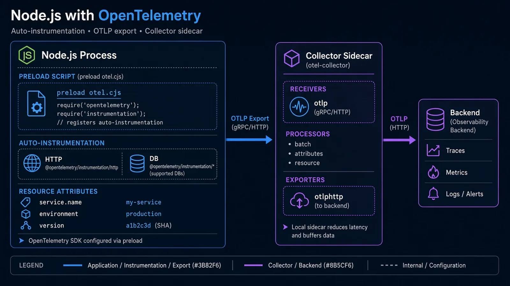Image resolution: width=510 pixels, height=286 pixels.
Task: Click the 'batch' processor item
Action: [302, 144]
